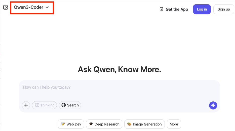
Task: Click the Log in button
Action: point(202,9)
